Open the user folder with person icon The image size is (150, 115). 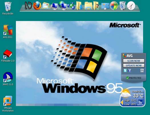click(96, 6)
